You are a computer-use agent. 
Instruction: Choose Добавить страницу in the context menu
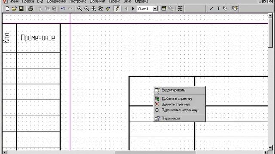click(180, 98)
